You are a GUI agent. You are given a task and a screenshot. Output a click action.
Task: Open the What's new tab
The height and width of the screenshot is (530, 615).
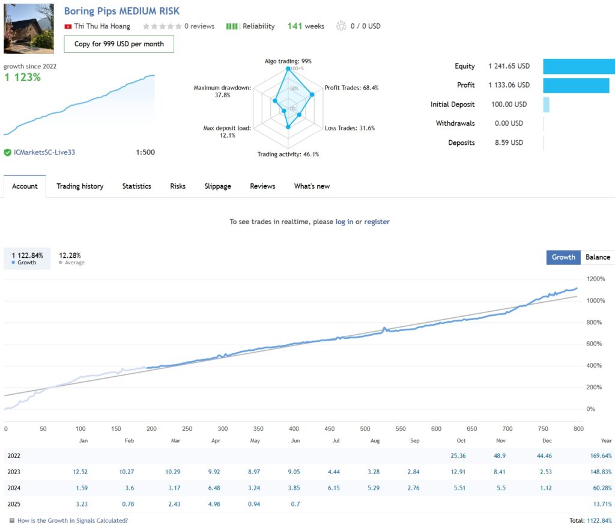click(x=312, y=186)
